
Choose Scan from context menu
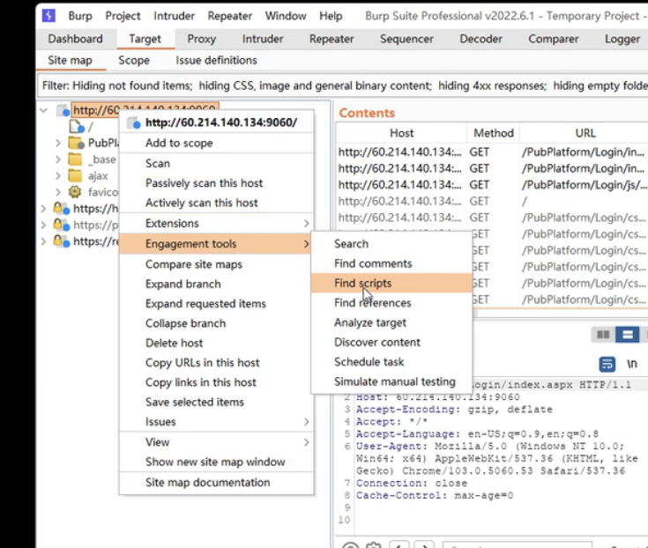[x=217, y=164]
